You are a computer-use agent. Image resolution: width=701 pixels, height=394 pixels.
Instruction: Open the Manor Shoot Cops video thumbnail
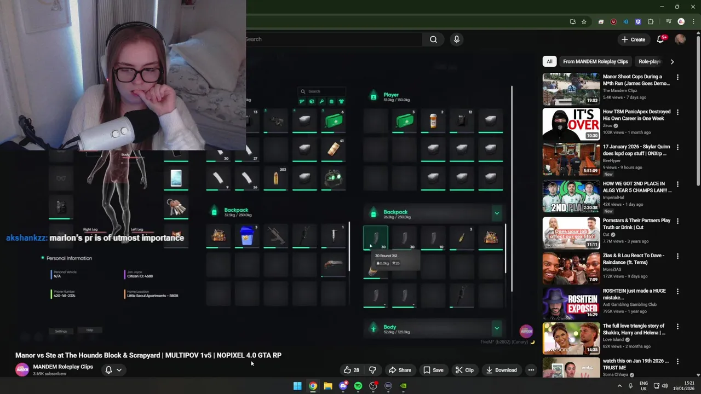571,89
